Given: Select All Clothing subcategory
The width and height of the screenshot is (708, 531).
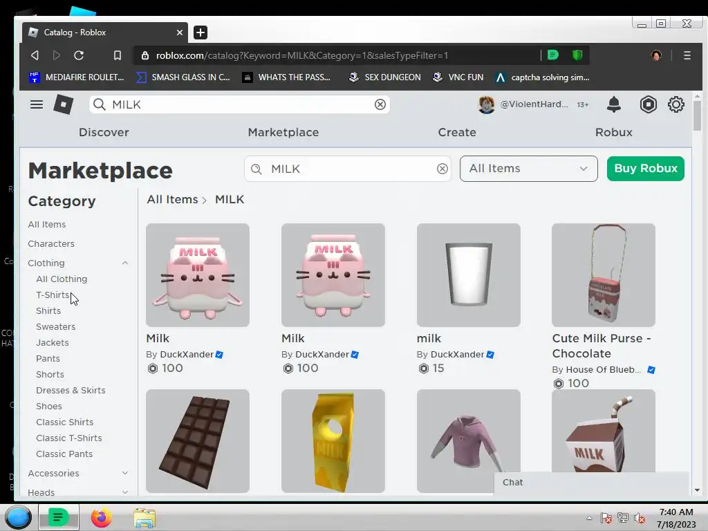Looking at the screenshot, I should pyautogui.click(x=62, y=279).
